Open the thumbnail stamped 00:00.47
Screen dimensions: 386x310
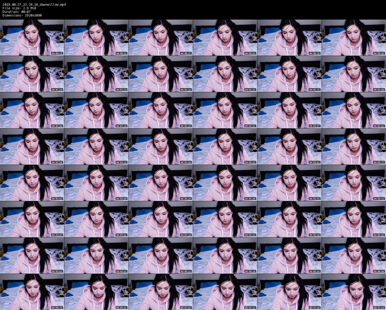[161, 38]
